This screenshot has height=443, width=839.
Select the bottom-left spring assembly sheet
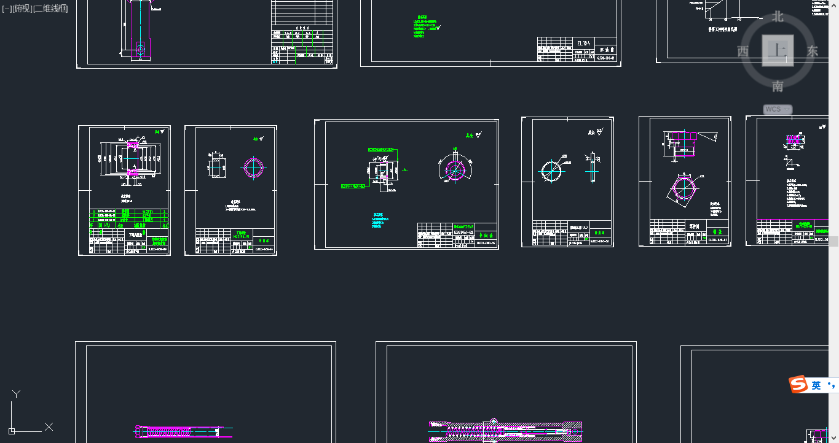coord(205,392)
